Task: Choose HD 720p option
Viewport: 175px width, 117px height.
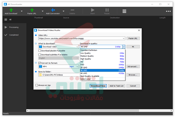Action: tap(102, 62)
